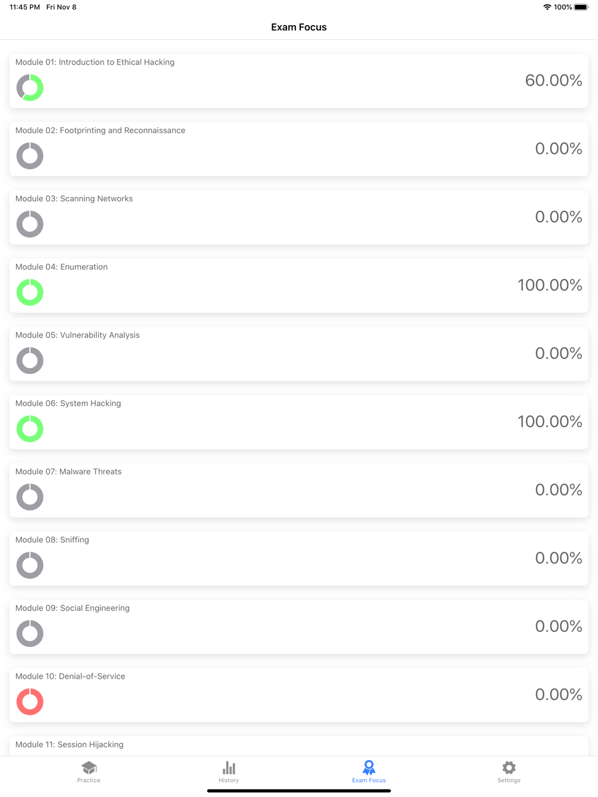The width and height of the screenshot is (598, 797).
Task: Tap the 60.00% score of Module 01
Action: pyautogui.click(x=554, y=81)
